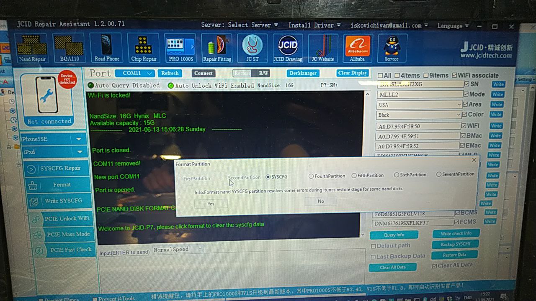Click Write button for SN row

(498, 84)
